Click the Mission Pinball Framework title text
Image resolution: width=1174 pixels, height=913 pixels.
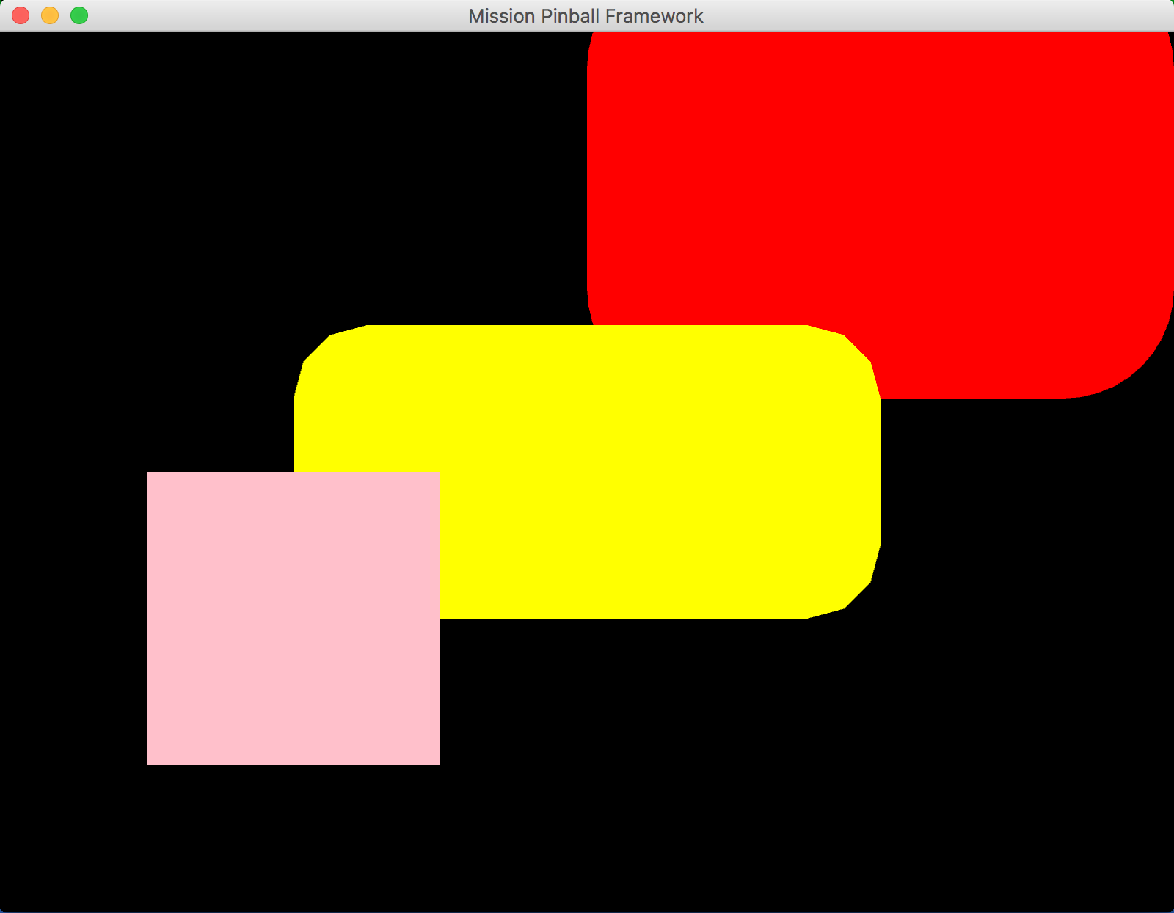[x=586, y=16]
